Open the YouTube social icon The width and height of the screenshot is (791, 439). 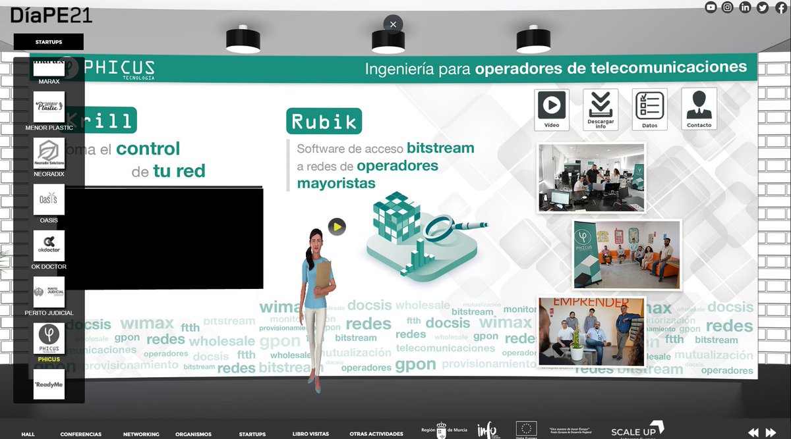pyautogui.click(x=711, y=7)
